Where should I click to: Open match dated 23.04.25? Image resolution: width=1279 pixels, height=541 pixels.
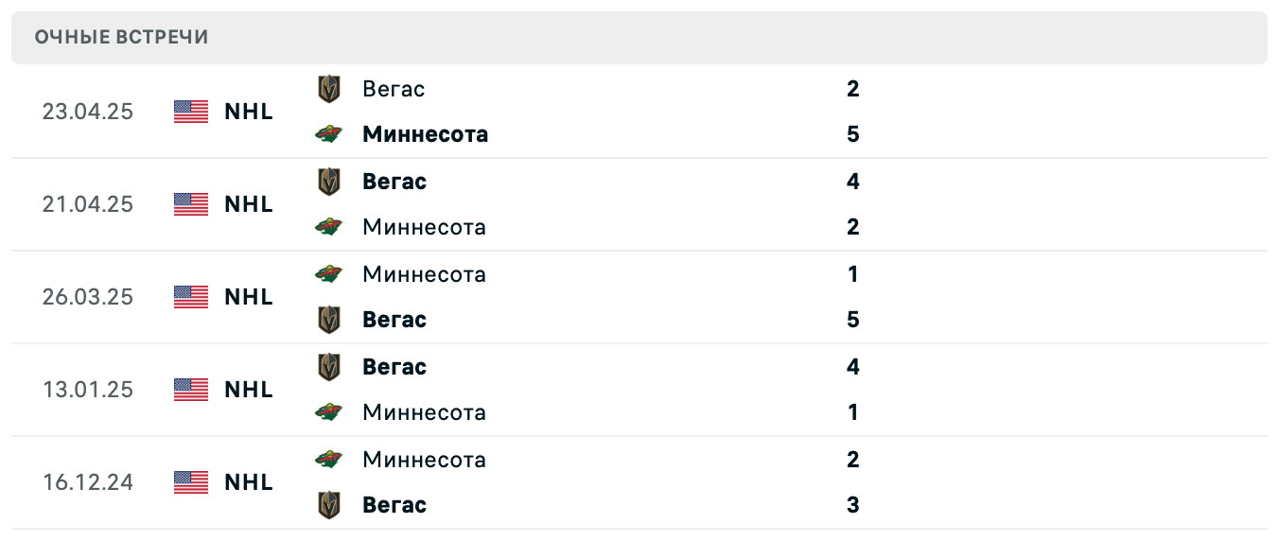pos(88,112)
